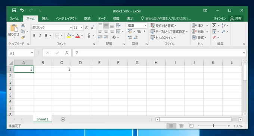
Task: Switch to the 数式 tab
Action: click(x=87, y=19)
